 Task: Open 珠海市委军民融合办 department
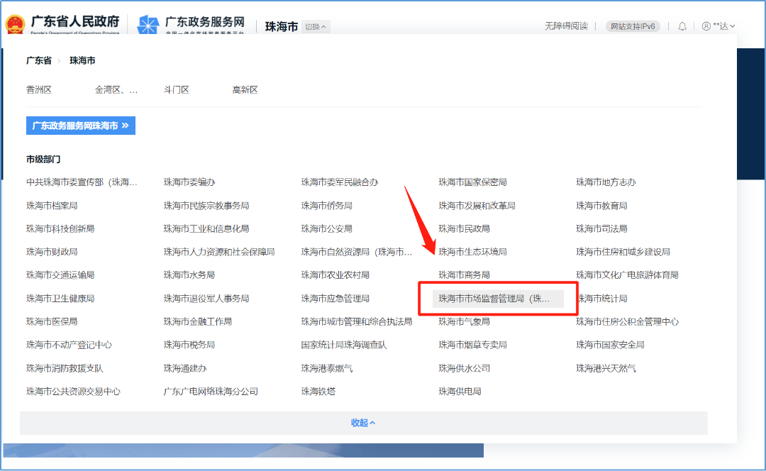(x=340, y=182)
